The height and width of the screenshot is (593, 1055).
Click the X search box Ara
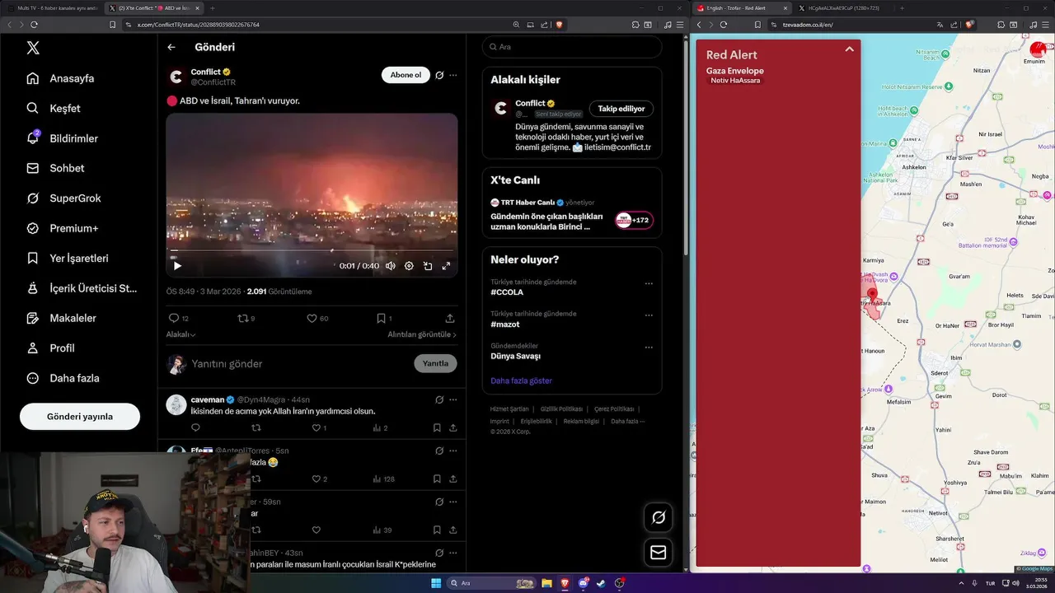pos(572,47)
